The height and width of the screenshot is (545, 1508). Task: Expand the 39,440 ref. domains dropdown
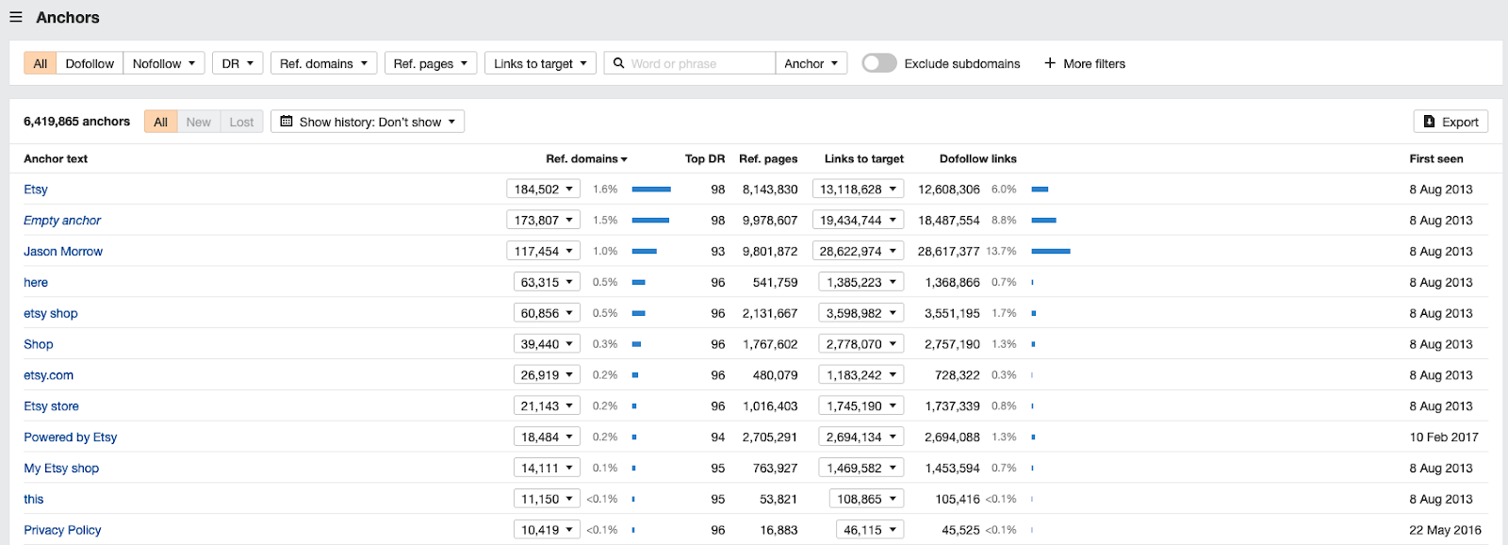[547, 344]
